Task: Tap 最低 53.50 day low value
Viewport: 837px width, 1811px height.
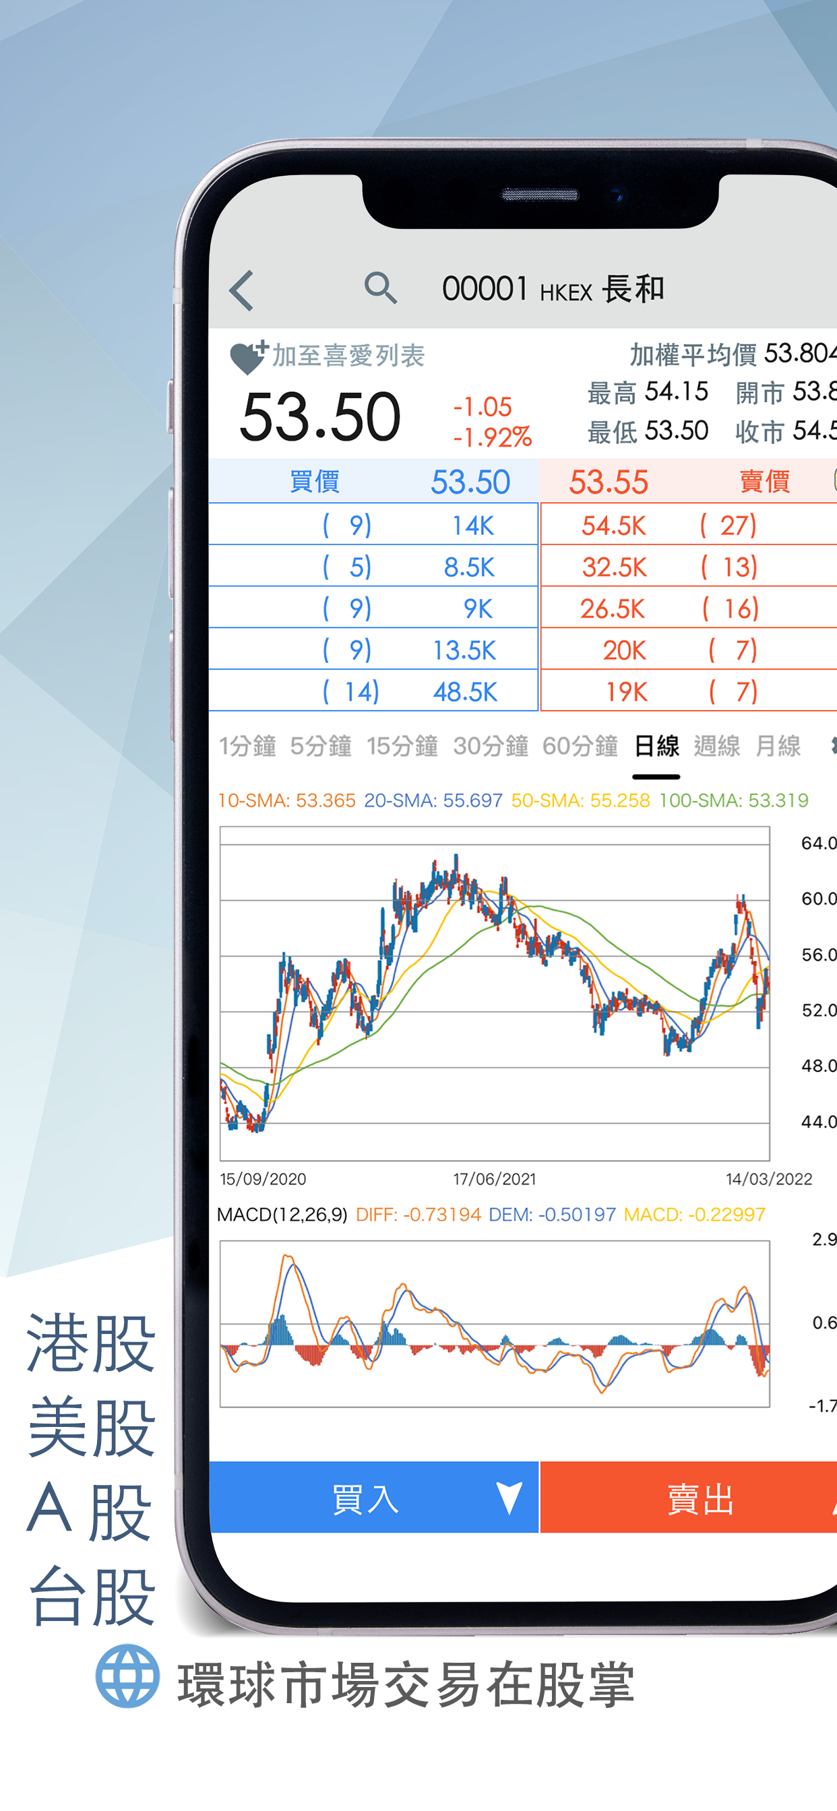Action: (x=648, y=431)
